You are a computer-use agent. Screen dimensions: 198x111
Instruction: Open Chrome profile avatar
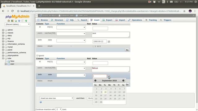[190, 11]
